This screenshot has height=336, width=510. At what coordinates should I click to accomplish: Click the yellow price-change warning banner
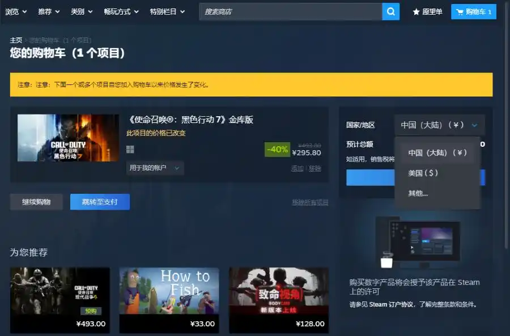251,84
